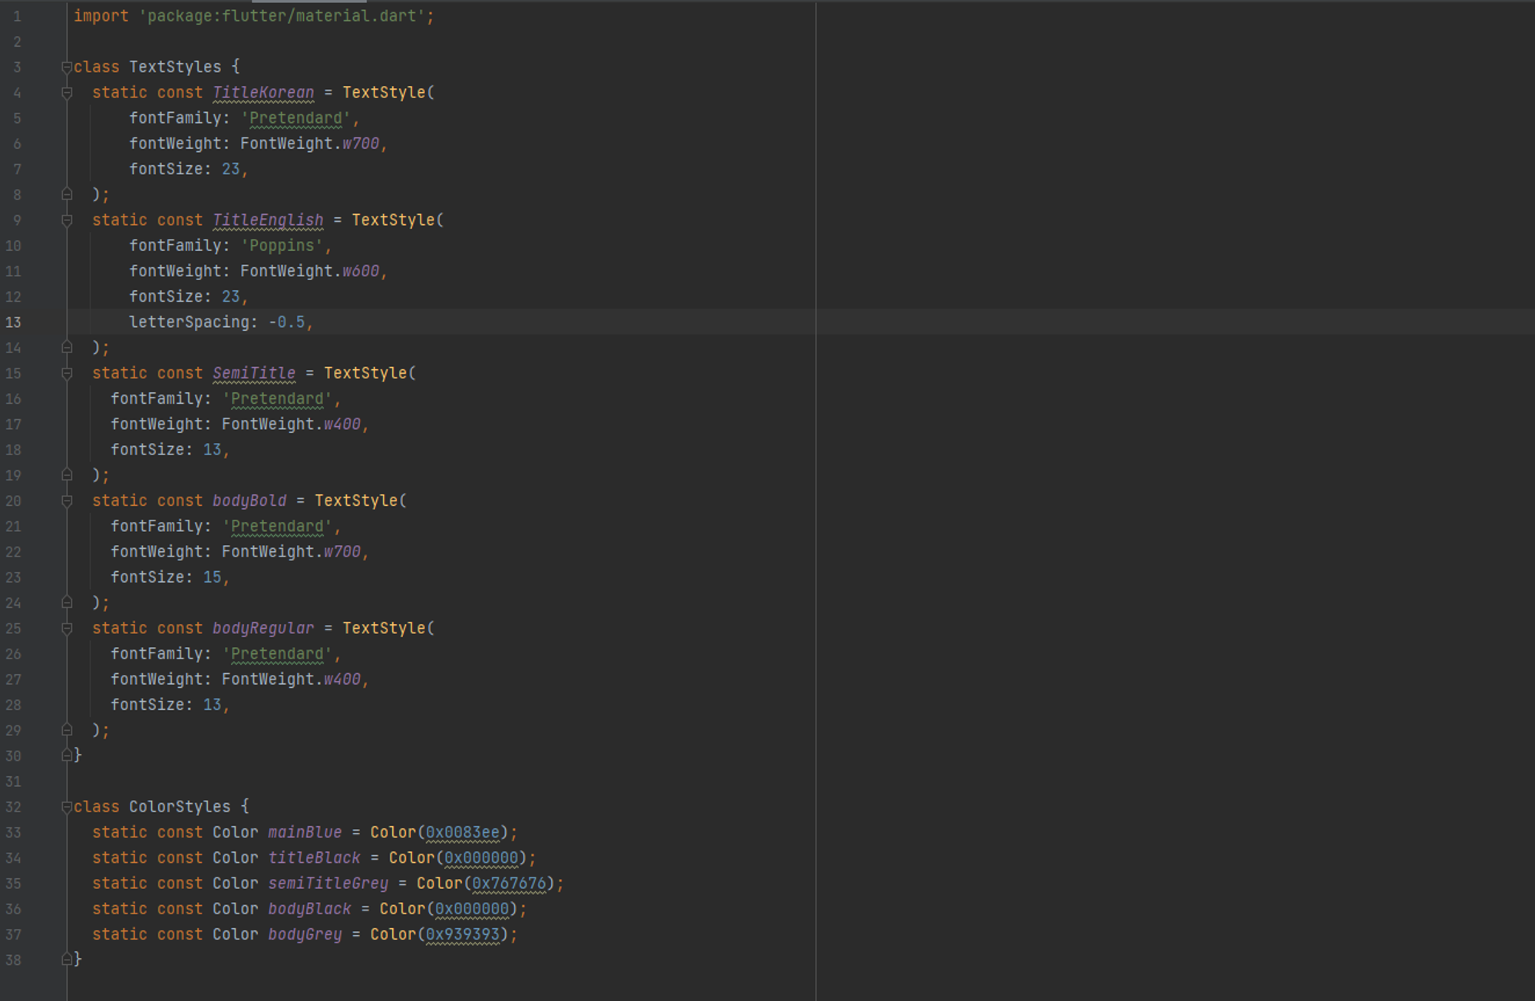Click the flutter material.dart import string
The image size is (1535, 1001).
click(x=282, y=16)
